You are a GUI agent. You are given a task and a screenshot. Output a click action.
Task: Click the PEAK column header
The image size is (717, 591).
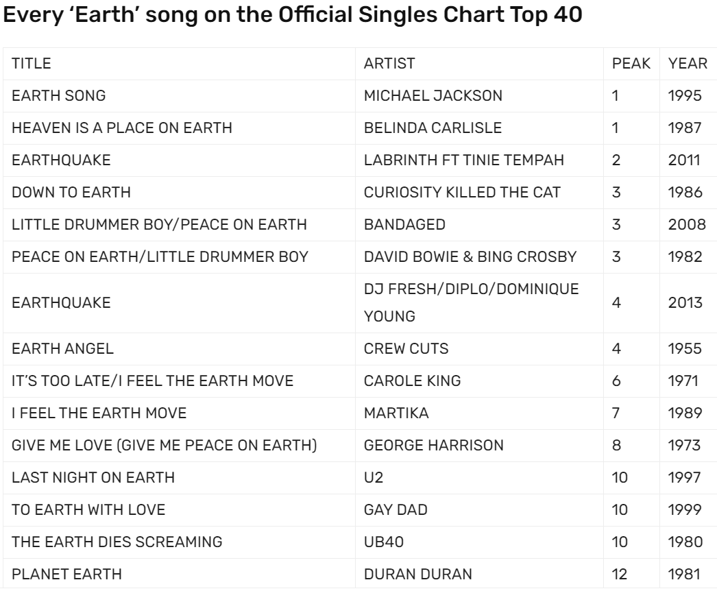626,64
